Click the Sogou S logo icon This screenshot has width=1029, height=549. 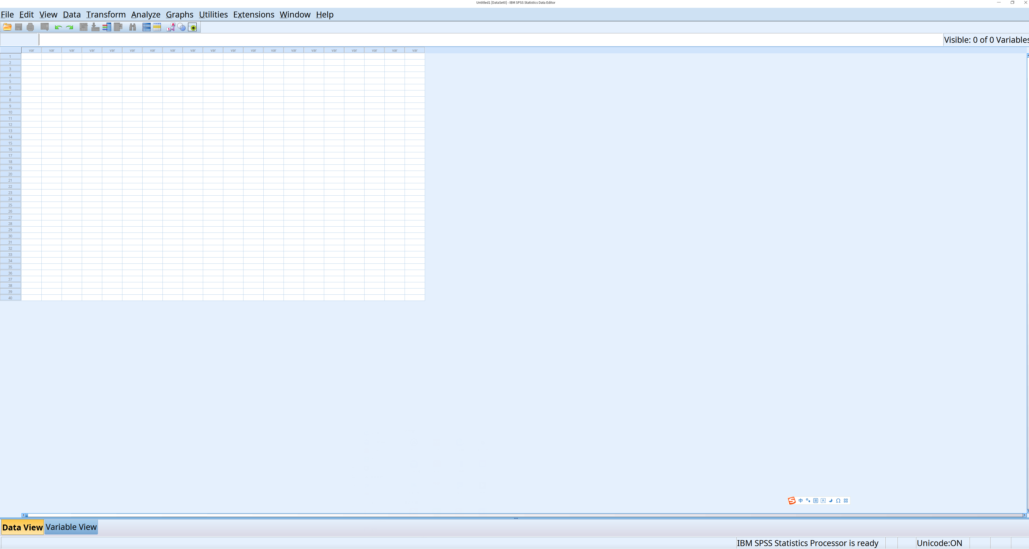click(792, 501)
